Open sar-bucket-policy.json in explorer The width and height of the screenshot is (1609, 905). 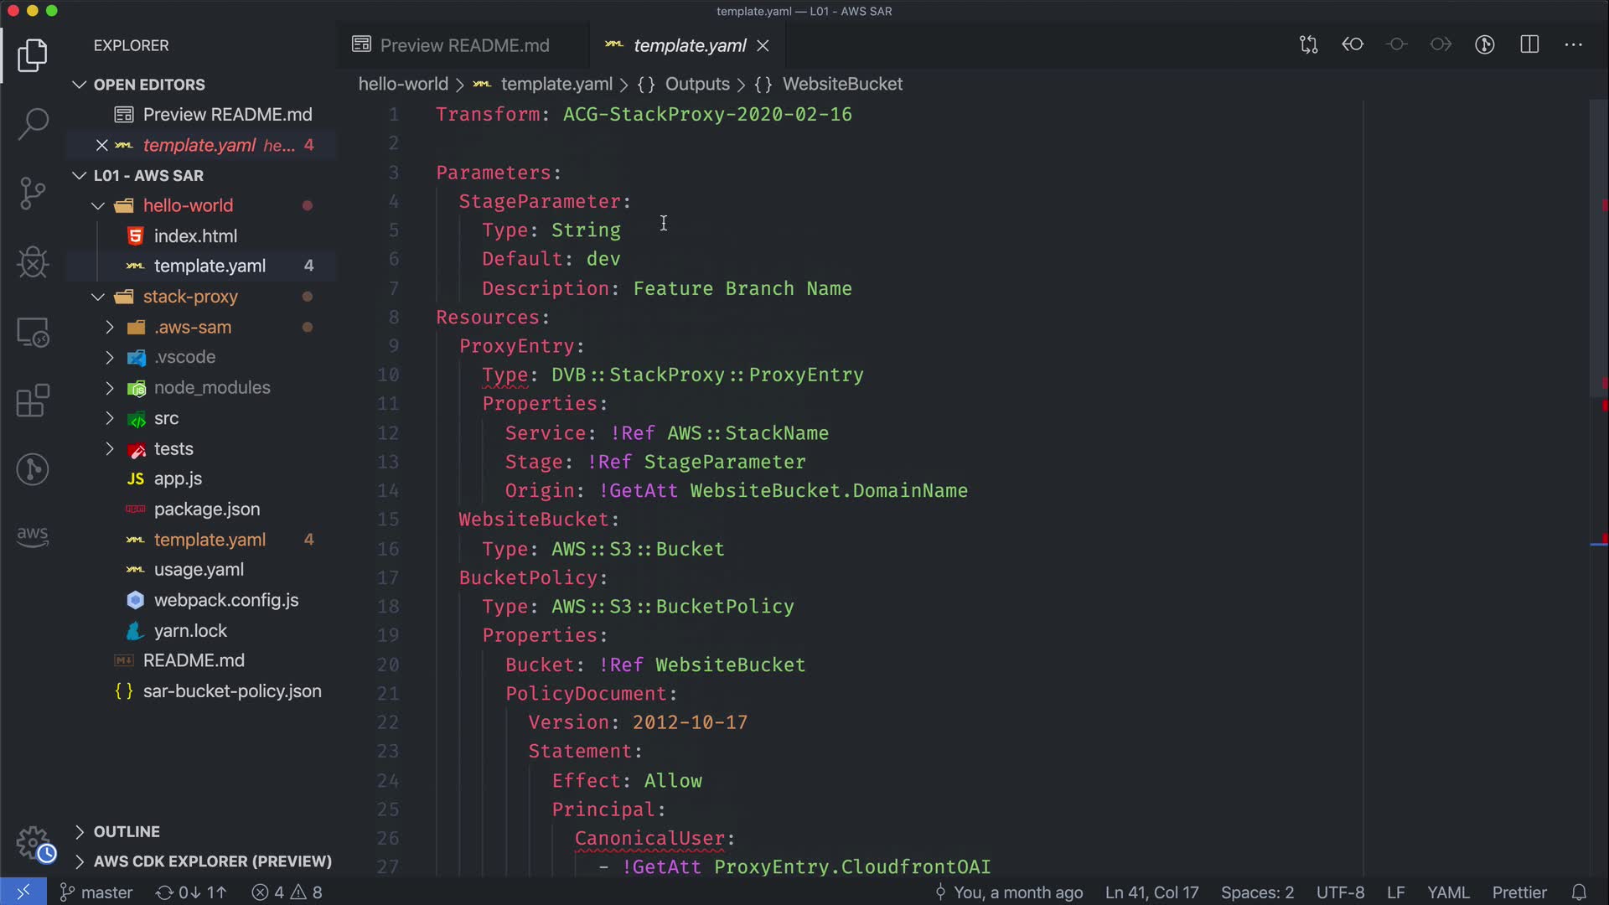[x=231, y=691]
